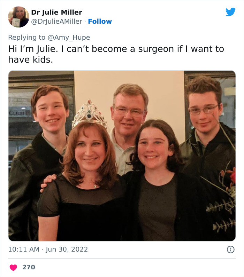Click the jeweled tiara in the photo
244x277 pixels.
90,114
